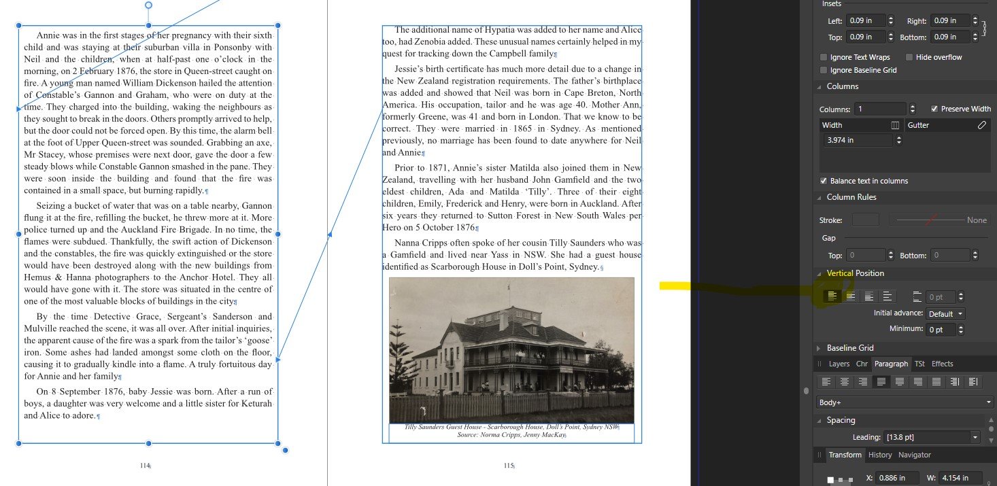997x486 pixels.
Task: Toggle Ignore Baseline Grid checkbox
Action: point(824,70)
